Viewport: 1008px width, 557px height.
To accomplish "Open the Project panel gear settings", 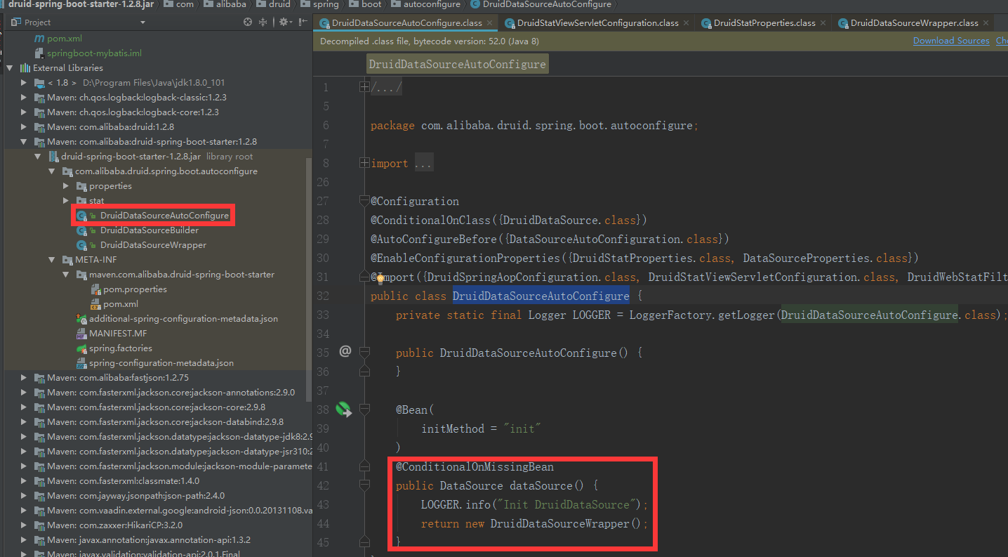I will (284, 22).
